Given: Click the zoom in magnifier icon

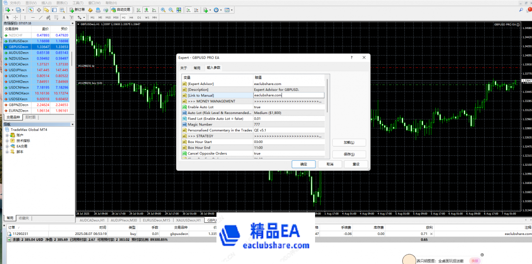Looking at the screenshot, I should 163,10.
